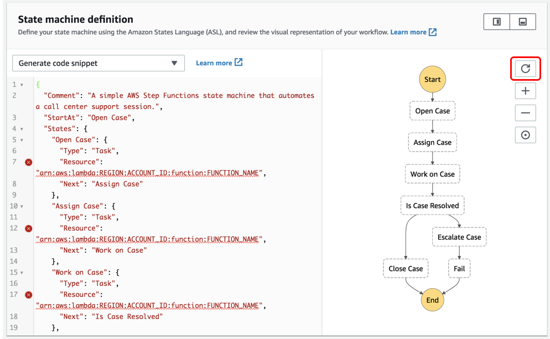Select the Is Case Resolved node
The height and width of the screenshot is (339, 550).
pos(432,206)
